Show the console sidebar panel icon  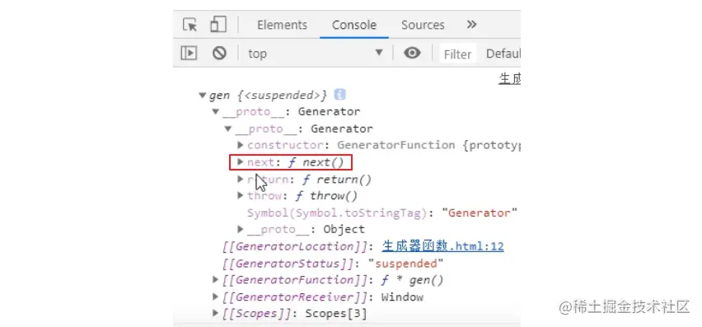tap(189, 54)
